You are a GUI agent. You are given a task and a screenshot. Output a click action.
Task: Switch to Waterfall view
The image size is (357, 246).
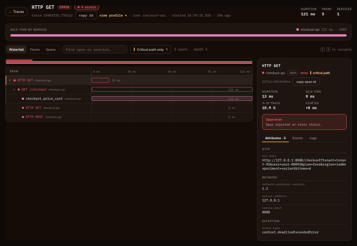[17, 50]
